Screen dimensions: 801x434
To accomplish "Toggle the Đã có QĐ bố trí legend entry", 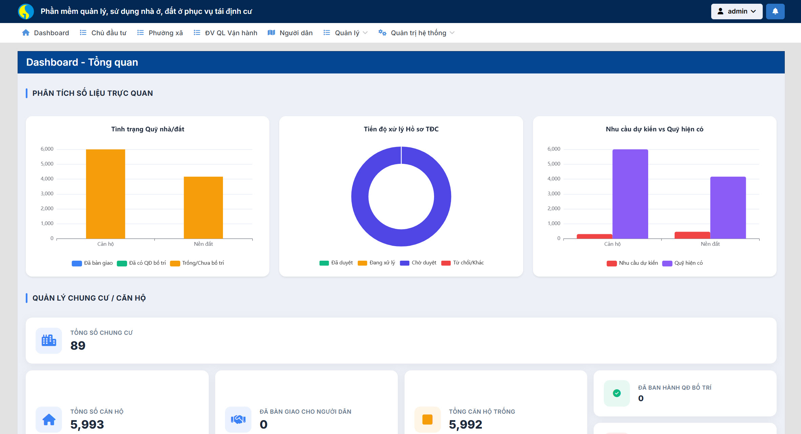I will tap(141, 263).
